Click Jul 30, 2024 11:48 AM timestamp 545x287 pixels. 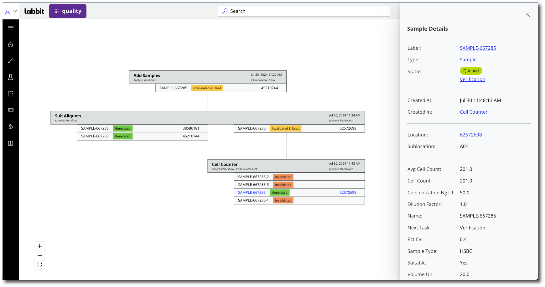tap(345, 164)
